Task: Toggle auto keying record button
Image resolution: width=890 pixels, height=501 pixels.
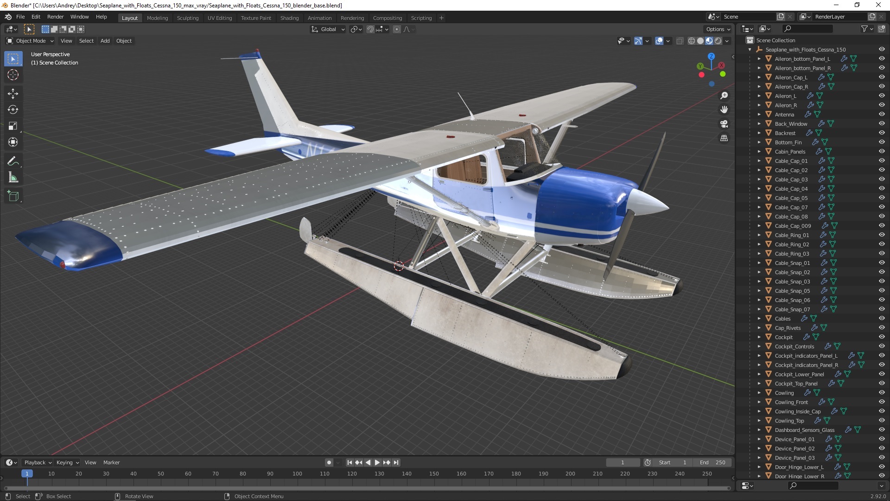Action: tap(329, 462)
